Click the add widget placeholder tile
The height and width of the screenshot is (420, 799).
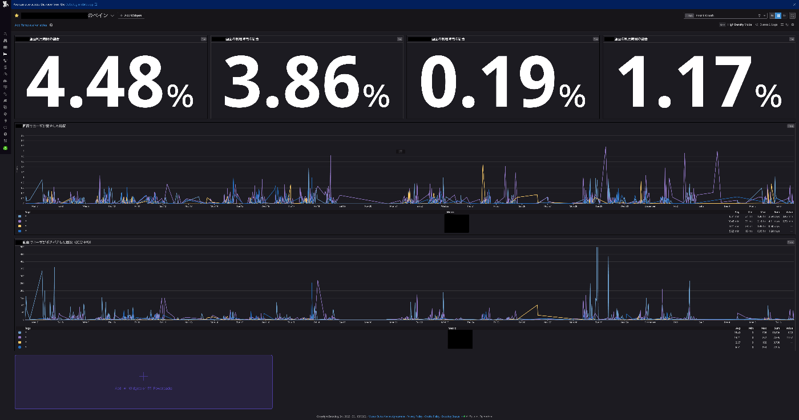coord(144,382)
